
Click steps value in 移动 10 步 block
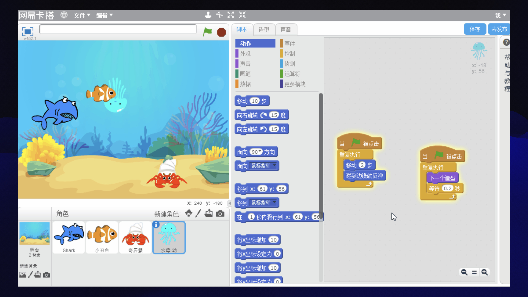click(255, 101)
